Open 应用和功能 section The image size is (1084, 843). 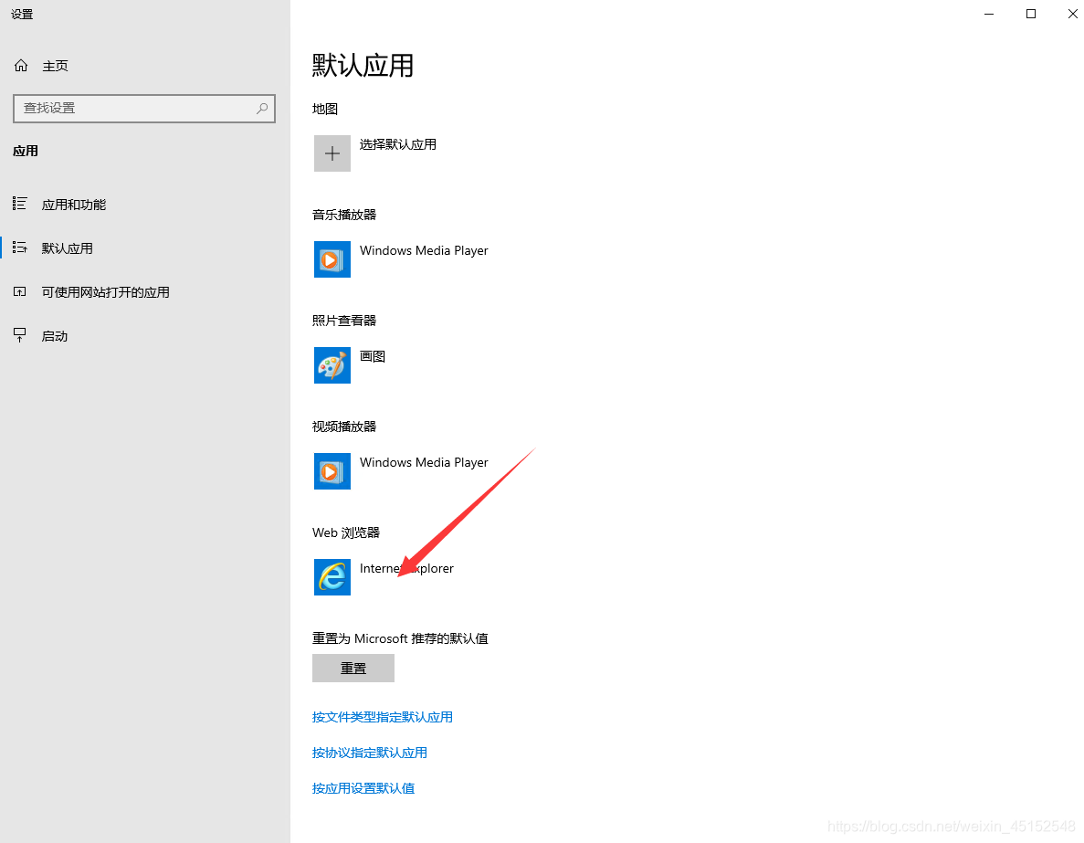(74, 205)
